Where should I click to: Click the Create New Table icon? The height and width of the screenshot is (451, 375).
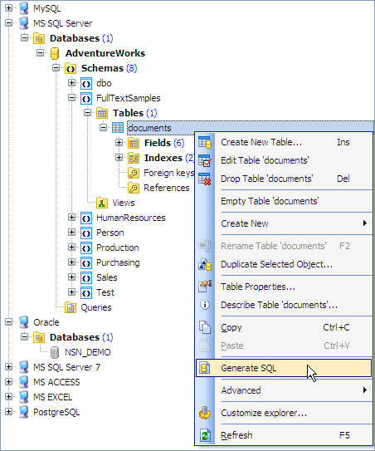(x=205, y=142)
